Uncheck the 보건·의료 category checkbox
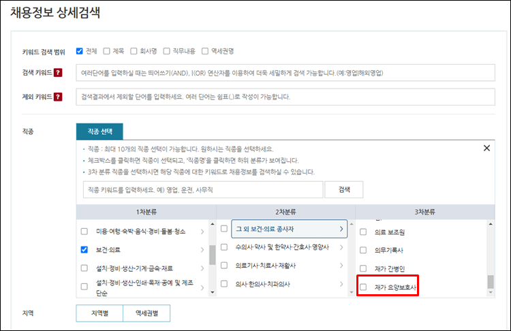Viewport: 511px width, 331px height. (84, 250)
